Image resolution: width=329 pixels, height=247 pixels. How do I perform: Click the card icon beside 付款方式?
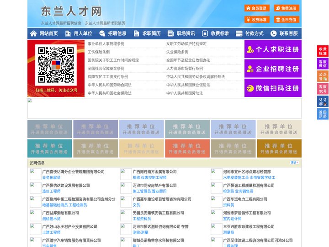click(x=239, y=33)
